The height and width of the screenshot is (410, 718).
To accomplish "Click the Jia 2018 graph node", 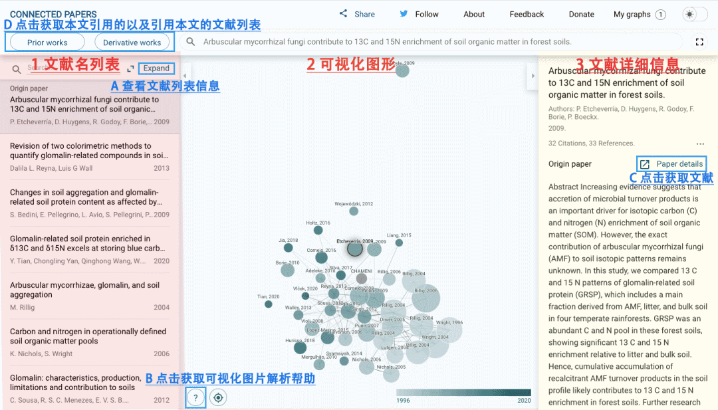I will tap(288, 248).
